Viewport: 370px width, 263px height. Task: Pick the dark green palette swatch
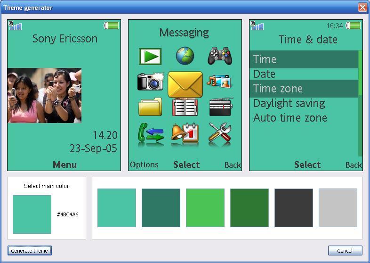[x=249, y=208]
